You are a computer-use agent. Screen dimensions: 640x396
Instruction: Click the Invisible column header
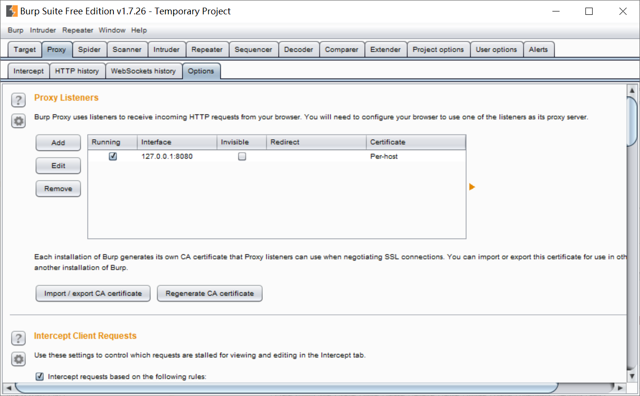pos(242,142)
